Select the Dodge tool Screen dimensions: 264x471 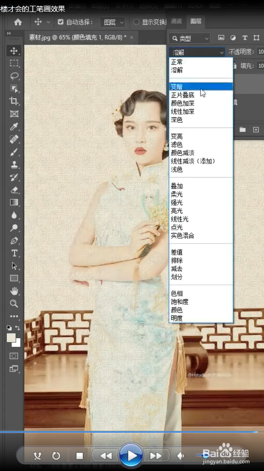tap(14, 228)
